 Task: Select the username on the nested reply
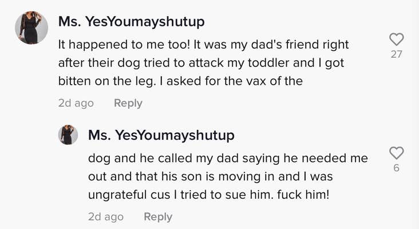click(161, 135)
